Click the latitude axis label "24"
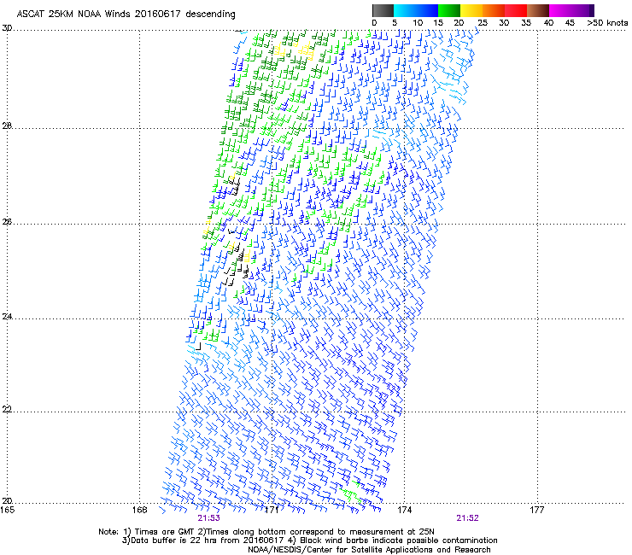Viewport: 632px width, 555px height. click(7, 317)
